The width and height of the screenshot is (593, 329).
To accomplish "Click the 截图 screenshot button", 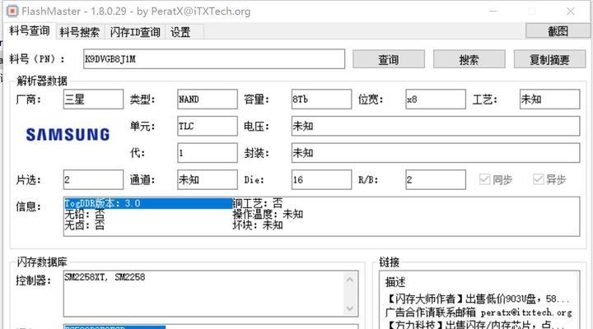I will point(558,31).
